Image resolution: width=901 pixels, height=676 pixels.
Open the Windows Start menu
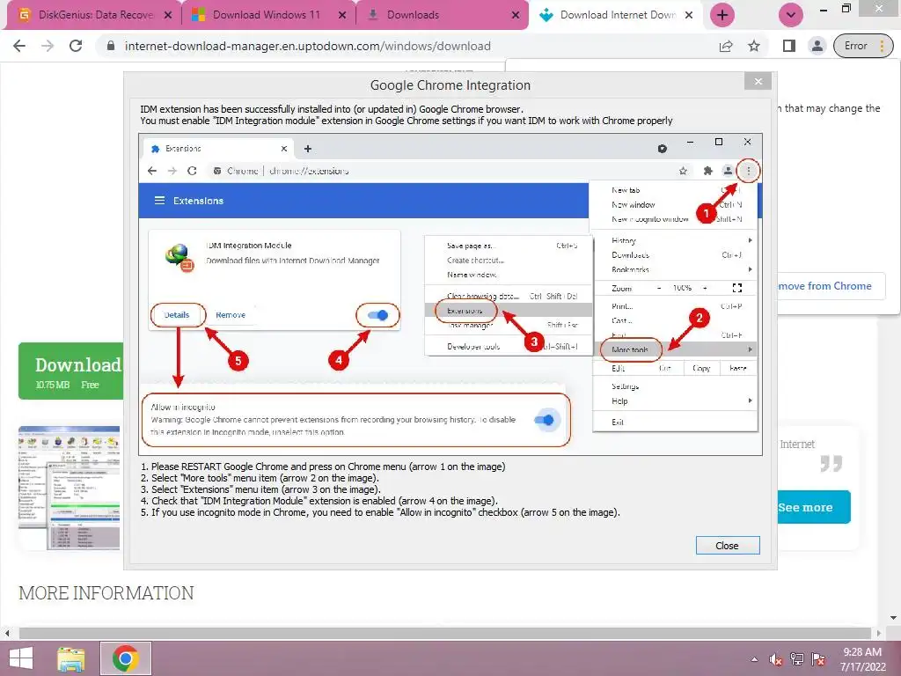click(21, 658)
